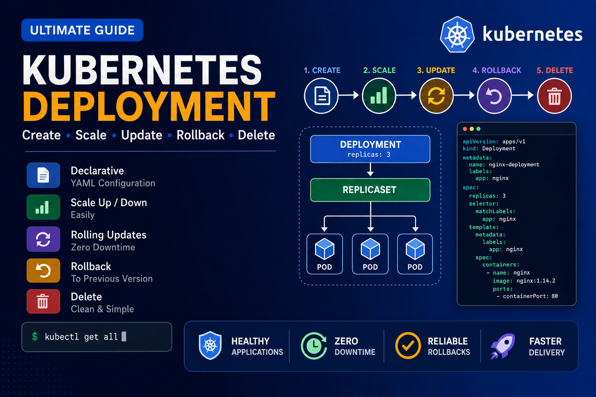596x397 pixels.
Task: Click the '1. CREATE' step label
Action: 322,70
